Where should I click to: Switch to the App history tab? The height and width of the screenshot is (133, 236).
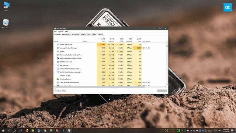tap(76, 34)
